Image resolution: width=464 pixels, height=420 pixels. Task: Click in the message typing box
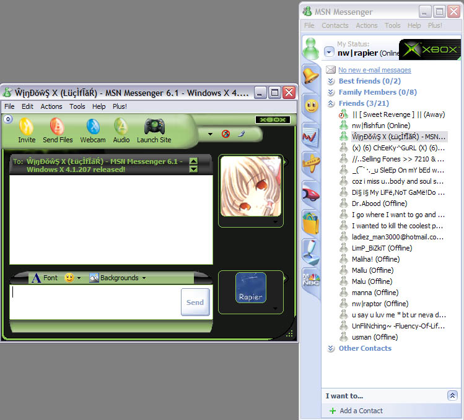[95, 302]
